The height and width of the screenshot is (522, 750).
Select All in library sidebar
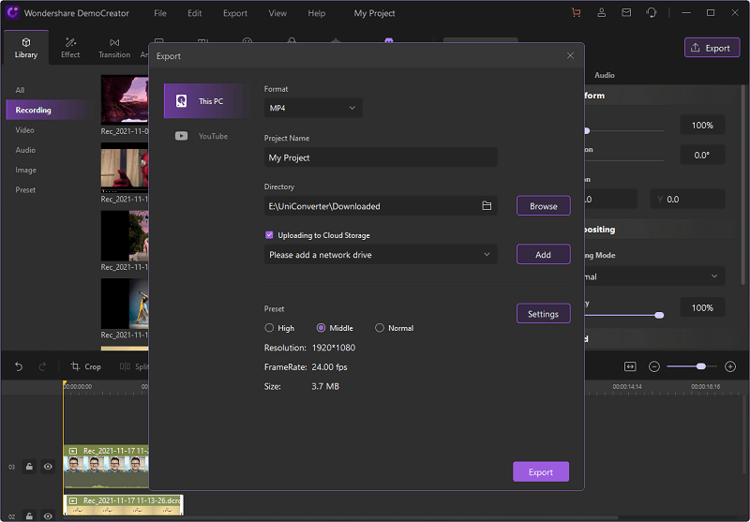tap(20, 90)
